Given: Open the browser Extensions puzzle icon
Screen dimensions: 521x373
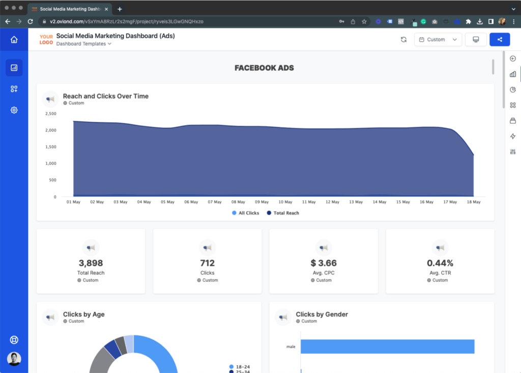Looking at the screenshot, I should tap(469, 21).
